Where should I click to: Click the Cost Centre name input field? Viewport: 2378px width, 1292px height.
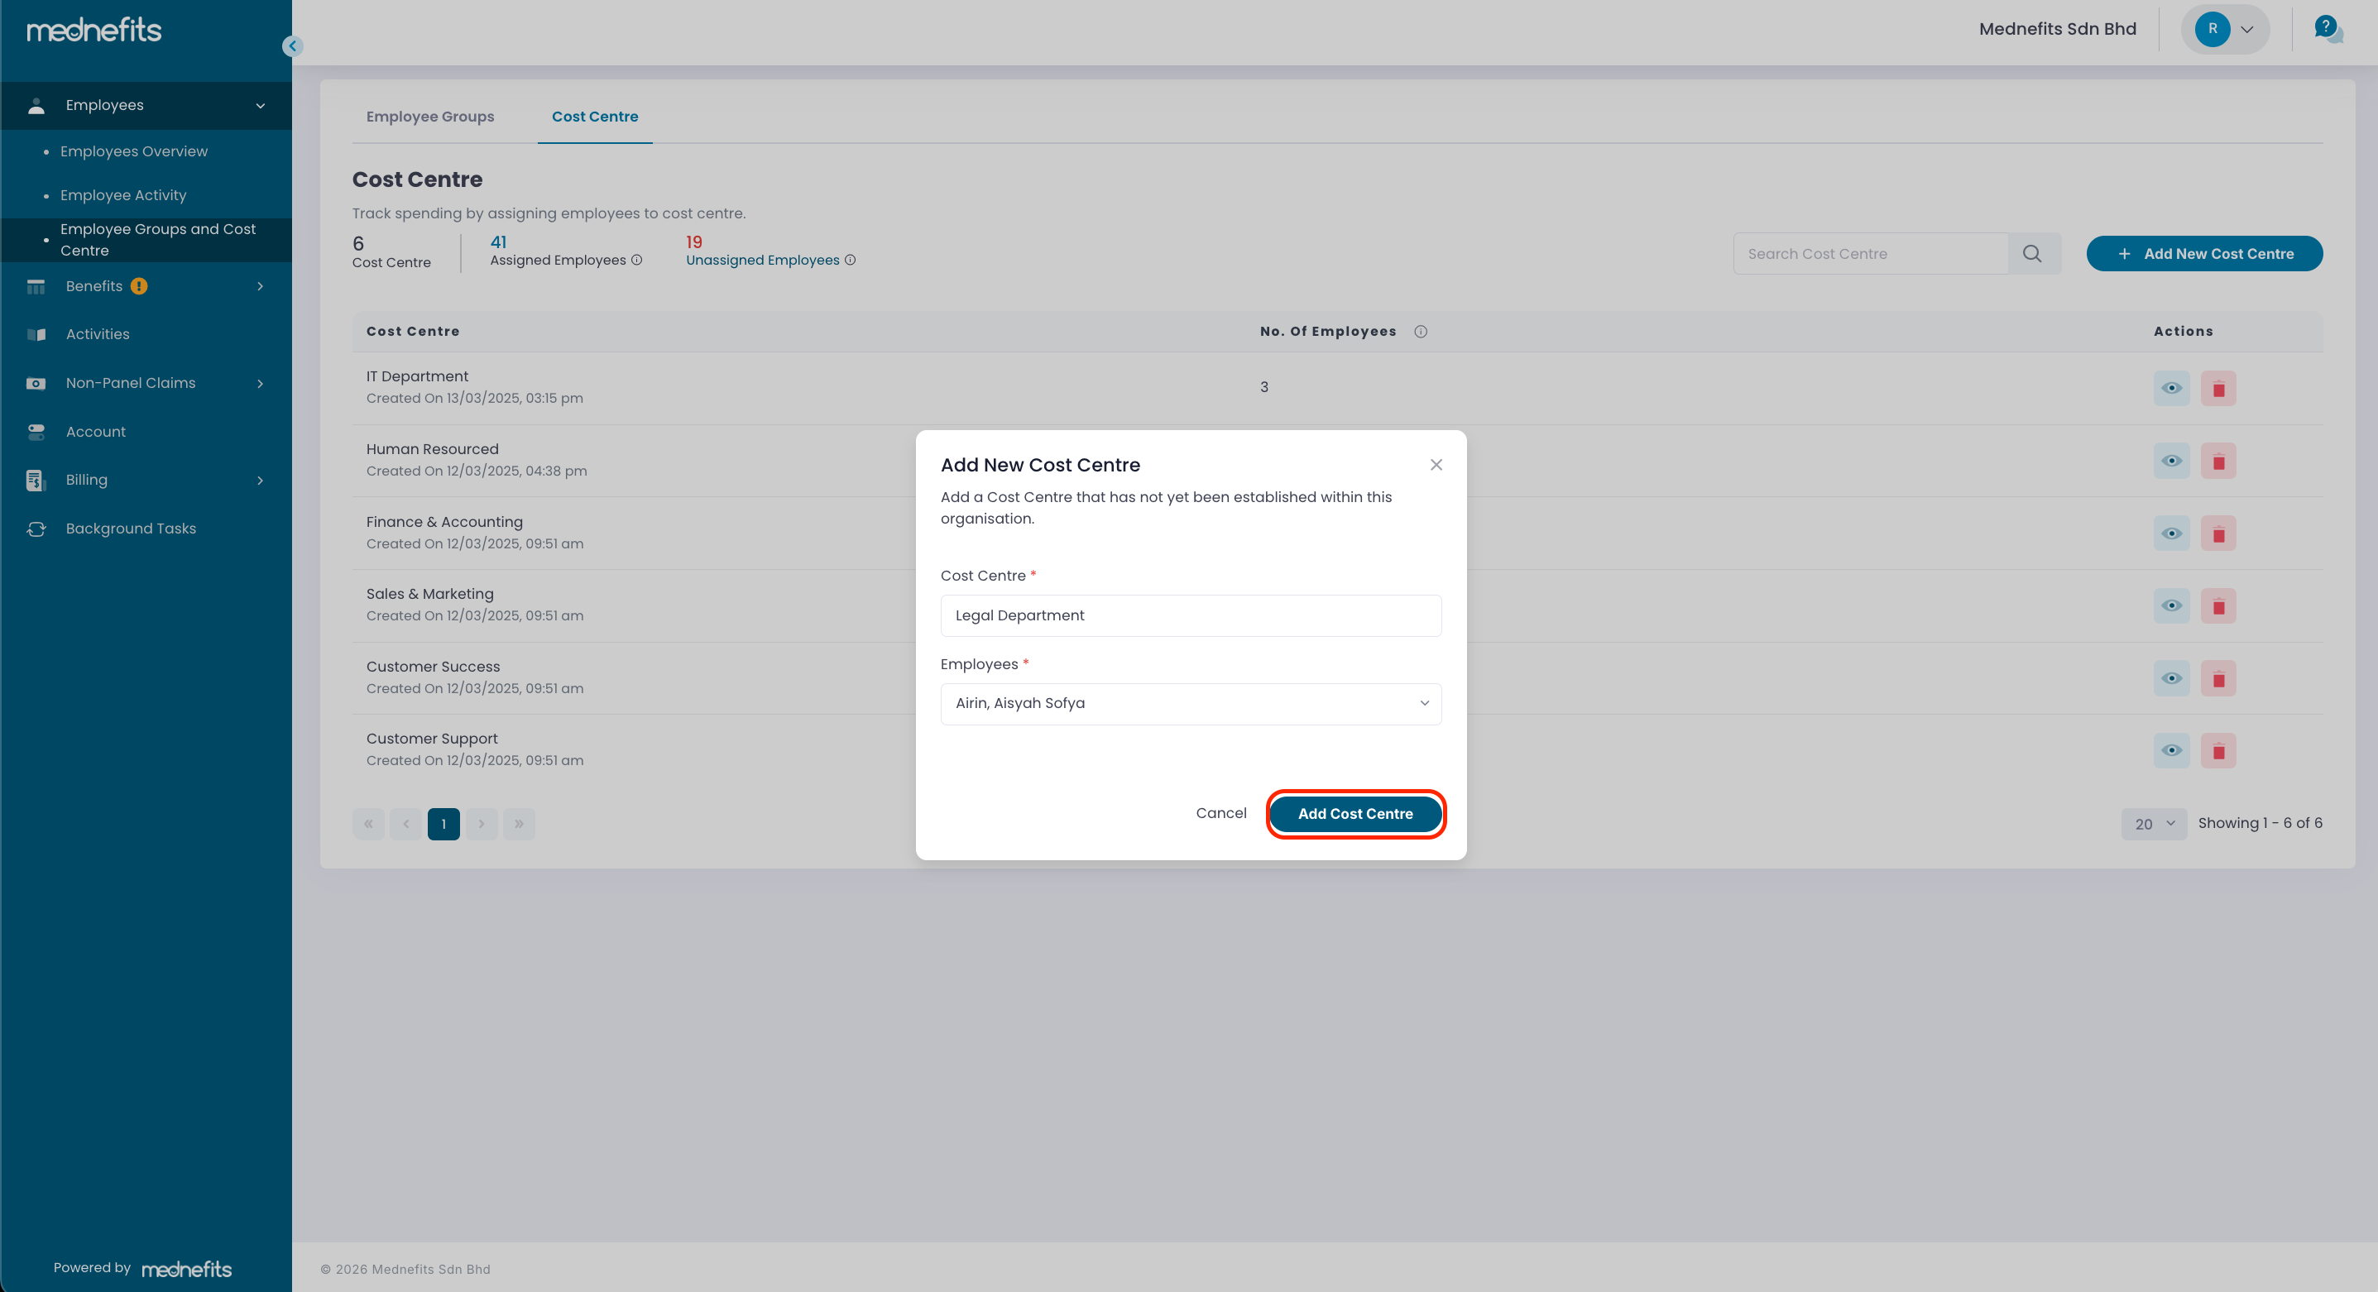1190,615
